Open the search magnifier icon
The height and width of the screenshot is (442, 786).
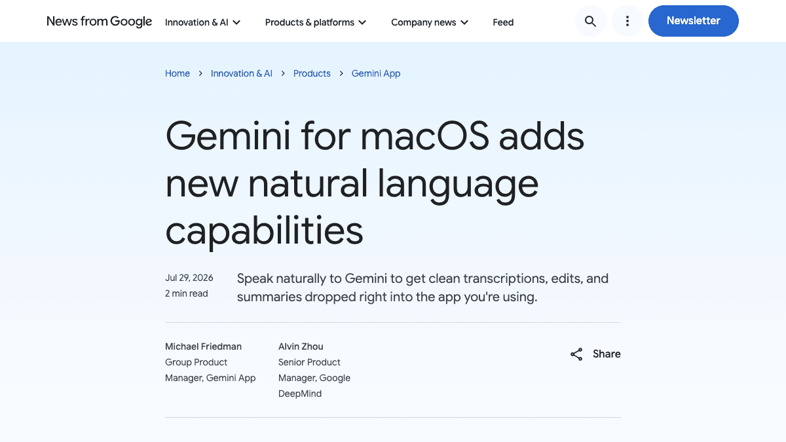(590, 21)
